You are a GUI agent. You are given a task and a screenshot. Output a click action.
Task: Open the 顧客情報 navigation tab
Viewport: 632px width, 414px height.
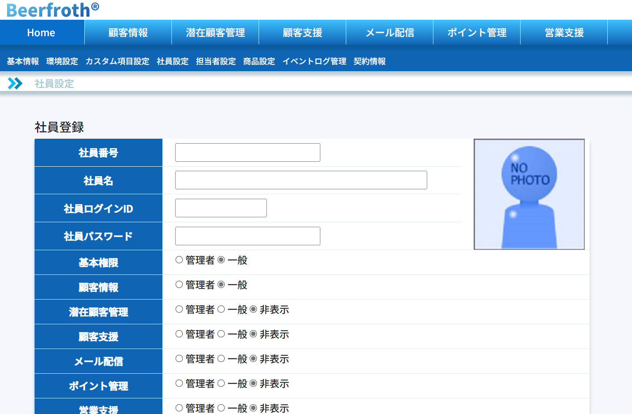(128, 33)
